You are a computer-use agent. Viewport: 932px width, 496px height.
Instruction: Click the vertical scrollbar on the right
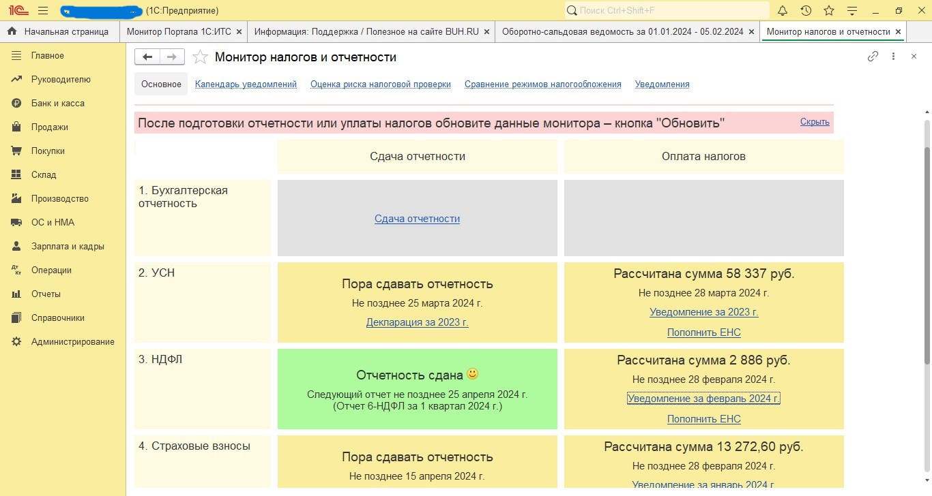point(927,273)
